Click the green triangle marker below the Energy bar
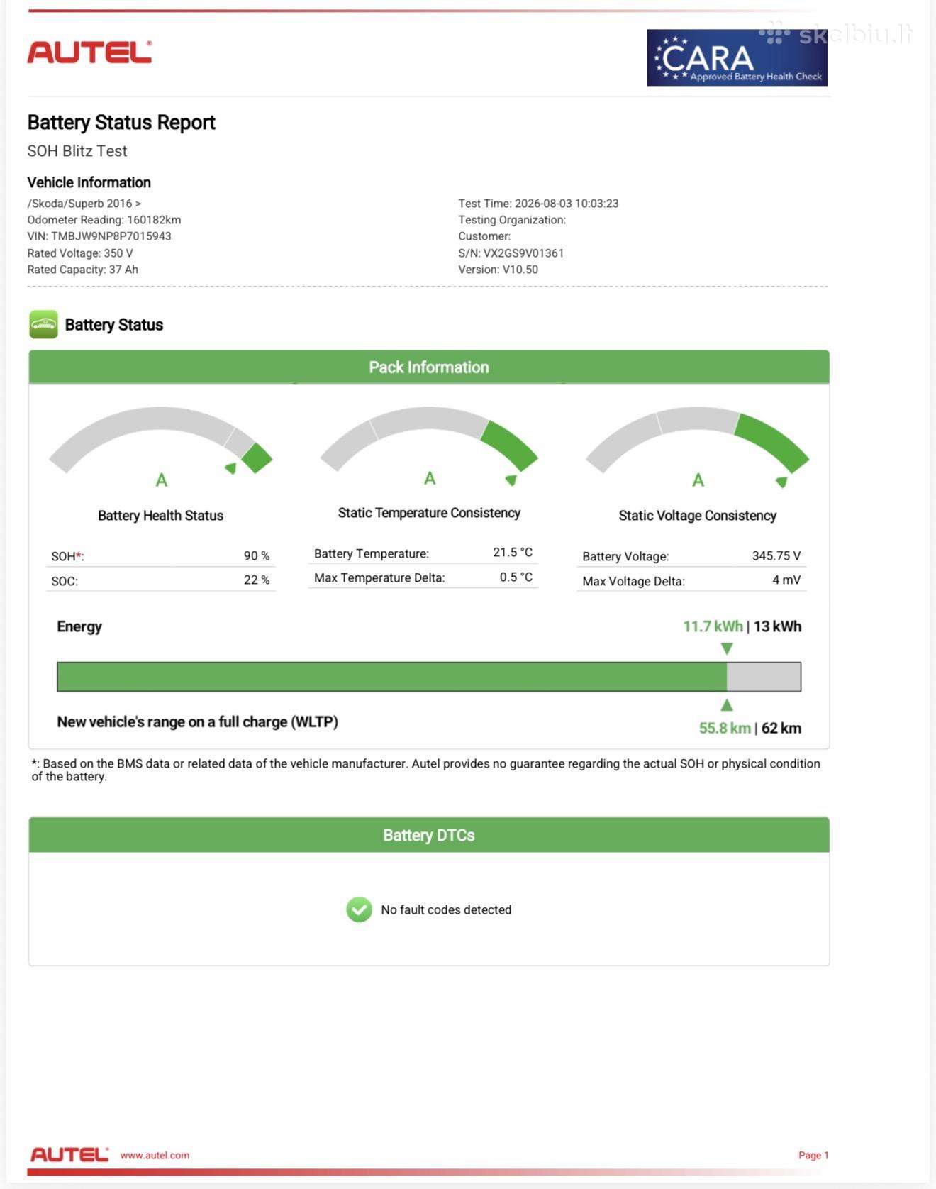 point(727,704)
